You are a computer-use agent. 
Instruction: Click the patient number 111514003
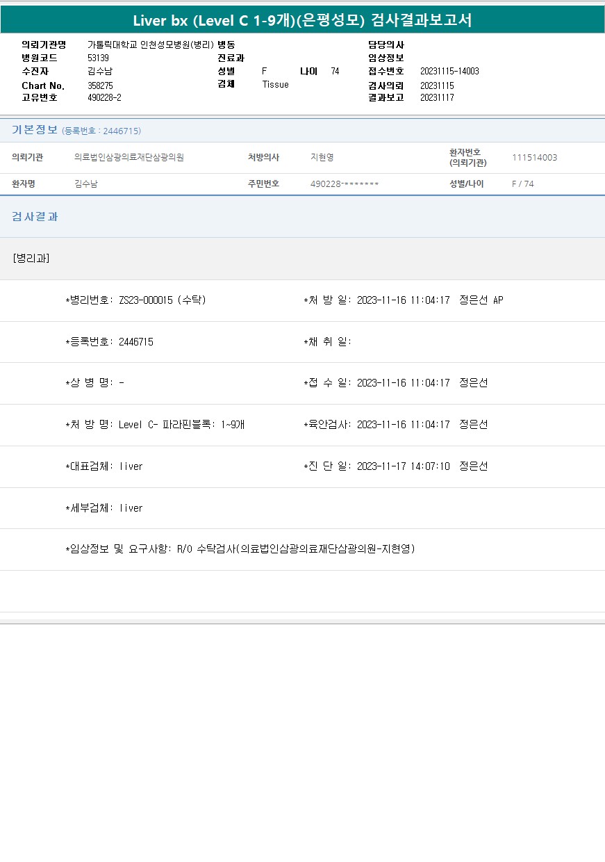pos(534,158)
